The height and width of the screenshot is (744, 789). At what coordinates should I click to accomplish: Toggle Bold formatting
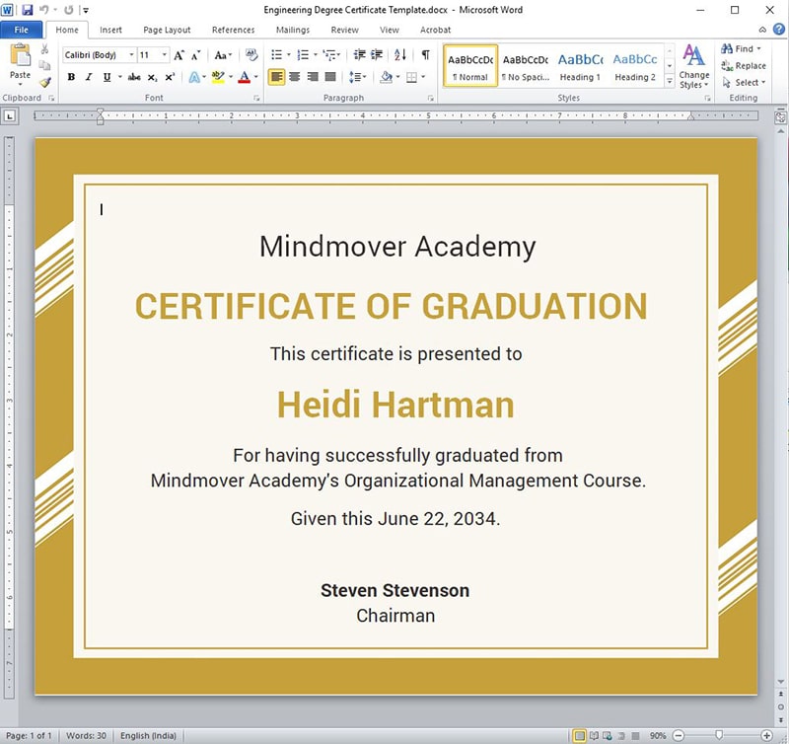(x=72, y=77)
